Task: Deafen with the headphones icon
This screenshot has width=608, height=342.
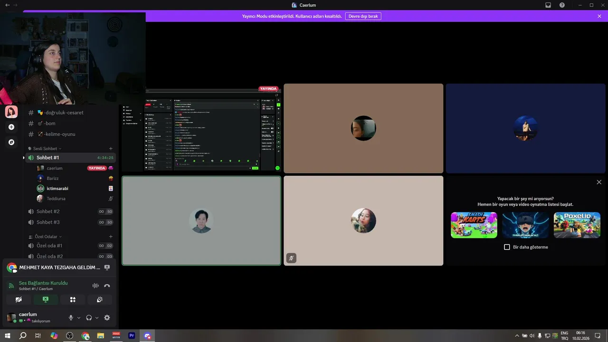Action: [89, 318]
